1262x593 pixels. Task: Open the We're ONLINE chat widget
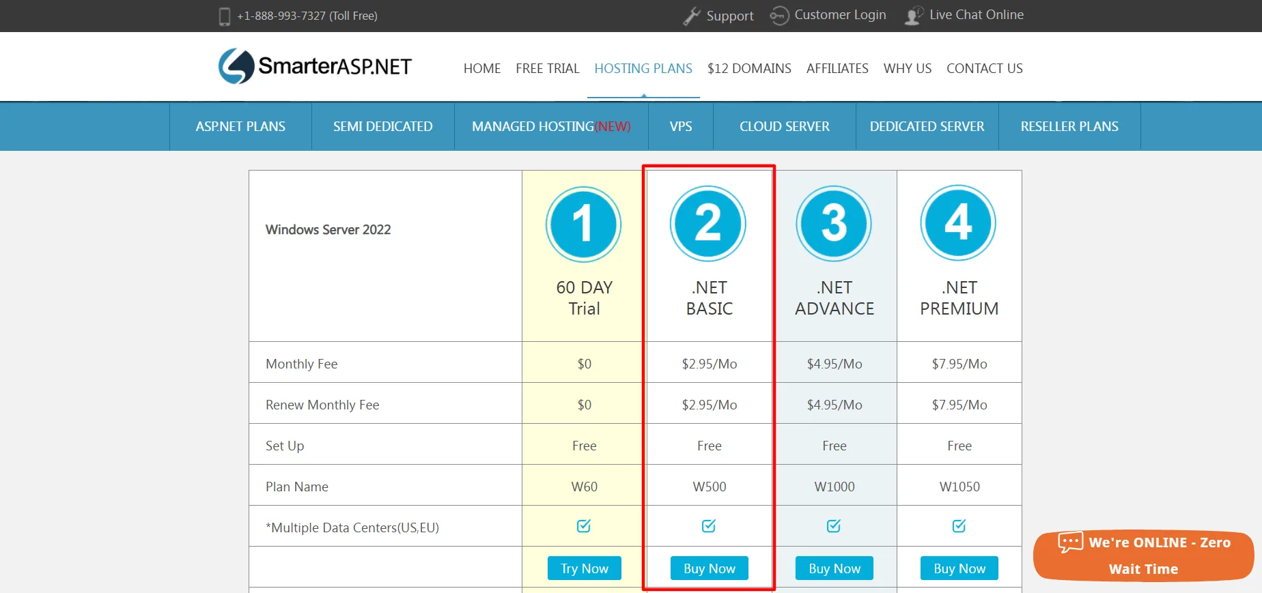(1144, 555)
